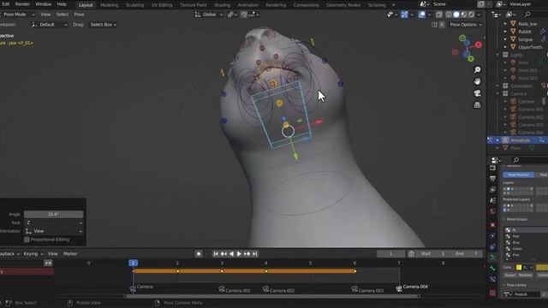548x308 pixels.
Task: Switch to the Animation workspace tab
Action: pos(247,5)
